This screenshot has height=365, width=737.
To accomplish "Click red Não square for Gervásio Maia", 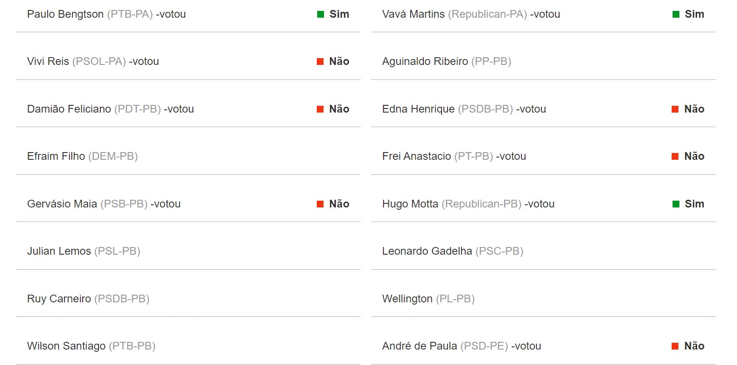I will tap(320, 204).
